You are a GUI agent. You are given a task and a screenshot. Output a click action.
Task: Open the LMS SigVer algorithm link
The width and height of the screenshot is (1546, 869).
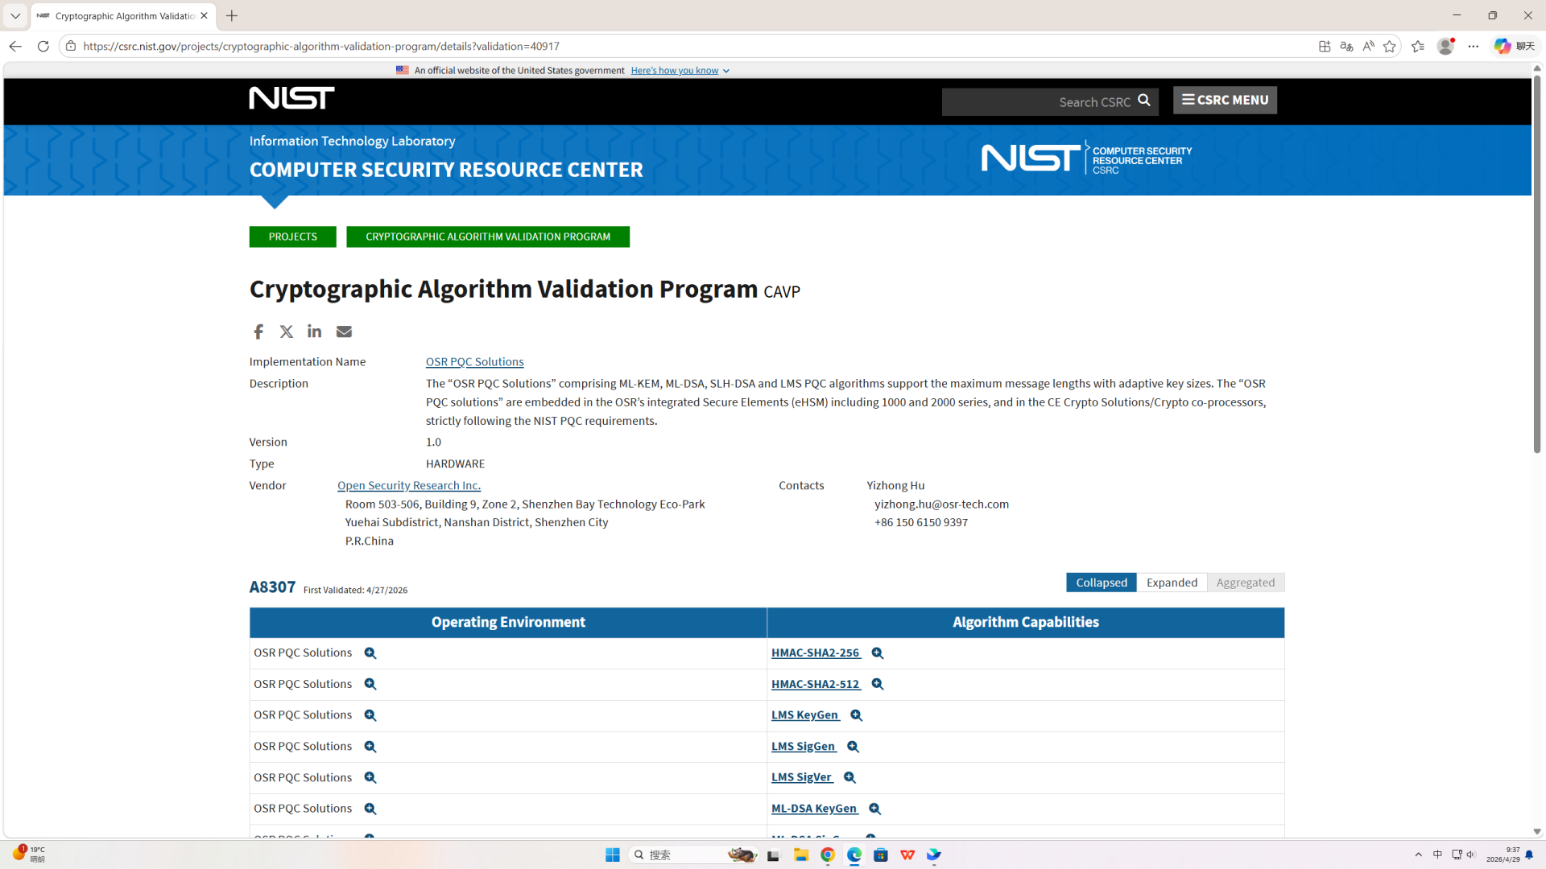tap(802, 777)
